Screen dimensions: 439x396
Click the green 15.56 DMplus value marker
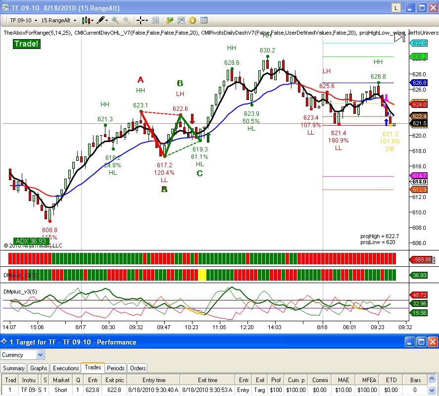419,313
